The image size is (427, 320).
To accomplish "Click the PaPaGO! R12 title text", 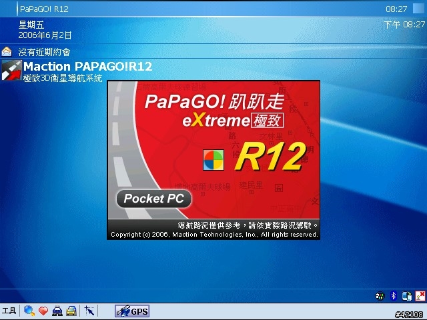I will point(44,9).
